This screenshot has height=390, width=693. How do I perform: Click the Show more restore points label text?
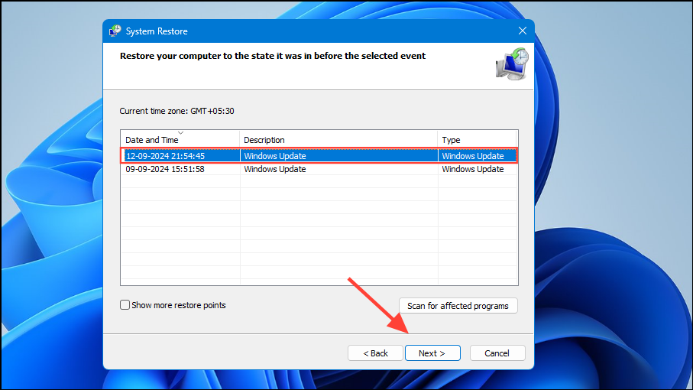pyautogui.click(x=179, y=305)
